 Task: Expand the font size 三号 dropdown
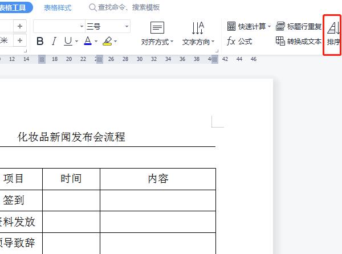point(127,26)
